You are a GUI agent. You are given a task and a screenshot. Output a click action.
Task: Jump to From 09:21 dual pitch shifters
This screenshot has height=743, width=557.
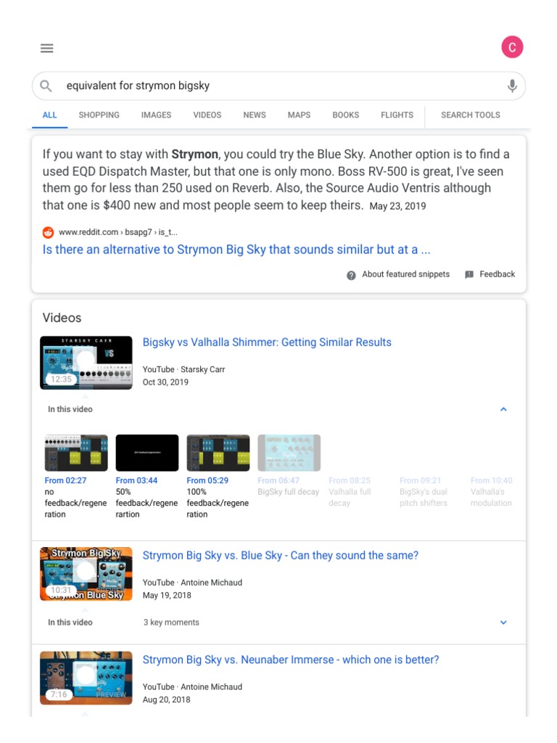coord(424,492)
